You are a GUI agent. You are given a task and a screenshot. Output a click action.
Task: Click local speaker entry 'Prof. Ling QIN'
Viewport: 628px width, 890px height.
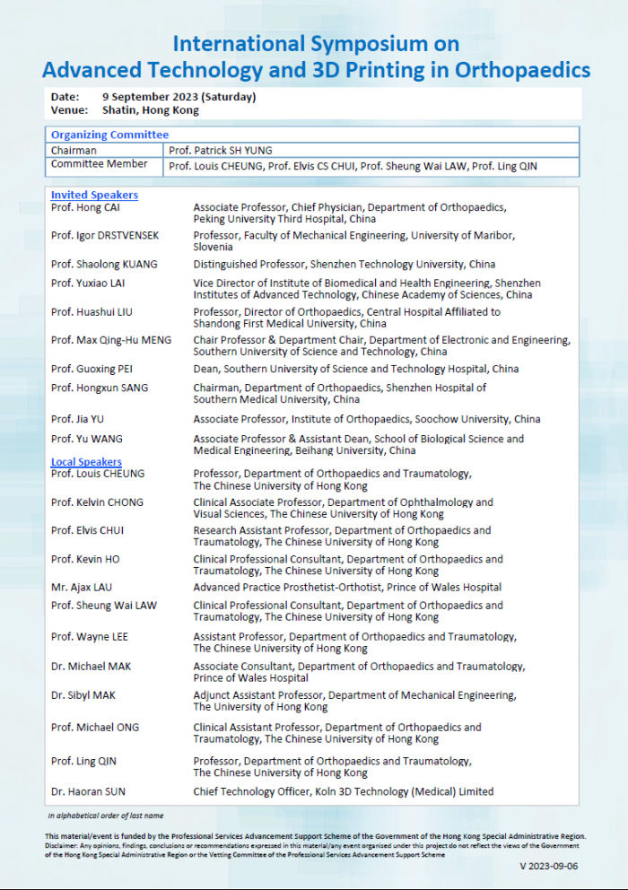point(83,762)
